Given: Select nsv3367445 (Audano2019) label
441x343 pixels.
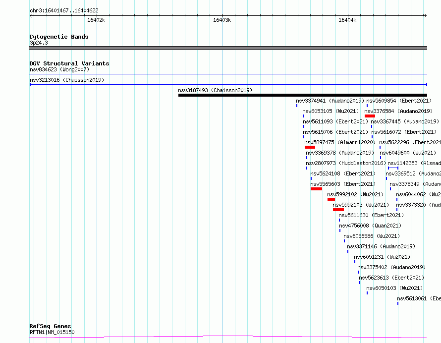Looking at the screenshot, I should point(405,121).
